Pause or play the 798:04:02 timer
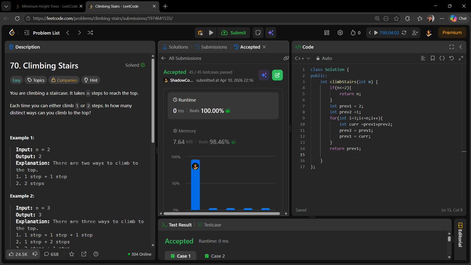Viewport: 471px width, 265px height. [x=376, y=33]
